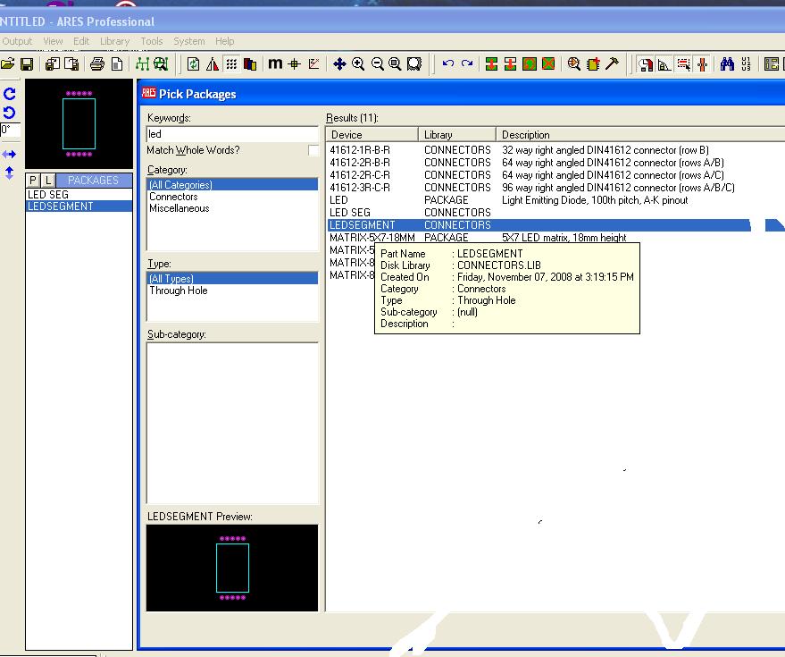The image size is (785, 657).
Task: Open the Library menu
Action: 114,41
